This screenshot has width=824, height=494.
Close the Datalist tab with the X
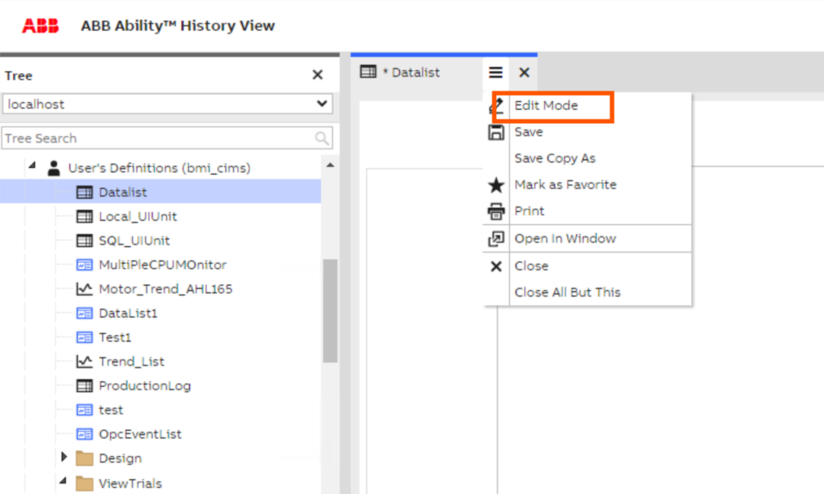tap(524, 73)
